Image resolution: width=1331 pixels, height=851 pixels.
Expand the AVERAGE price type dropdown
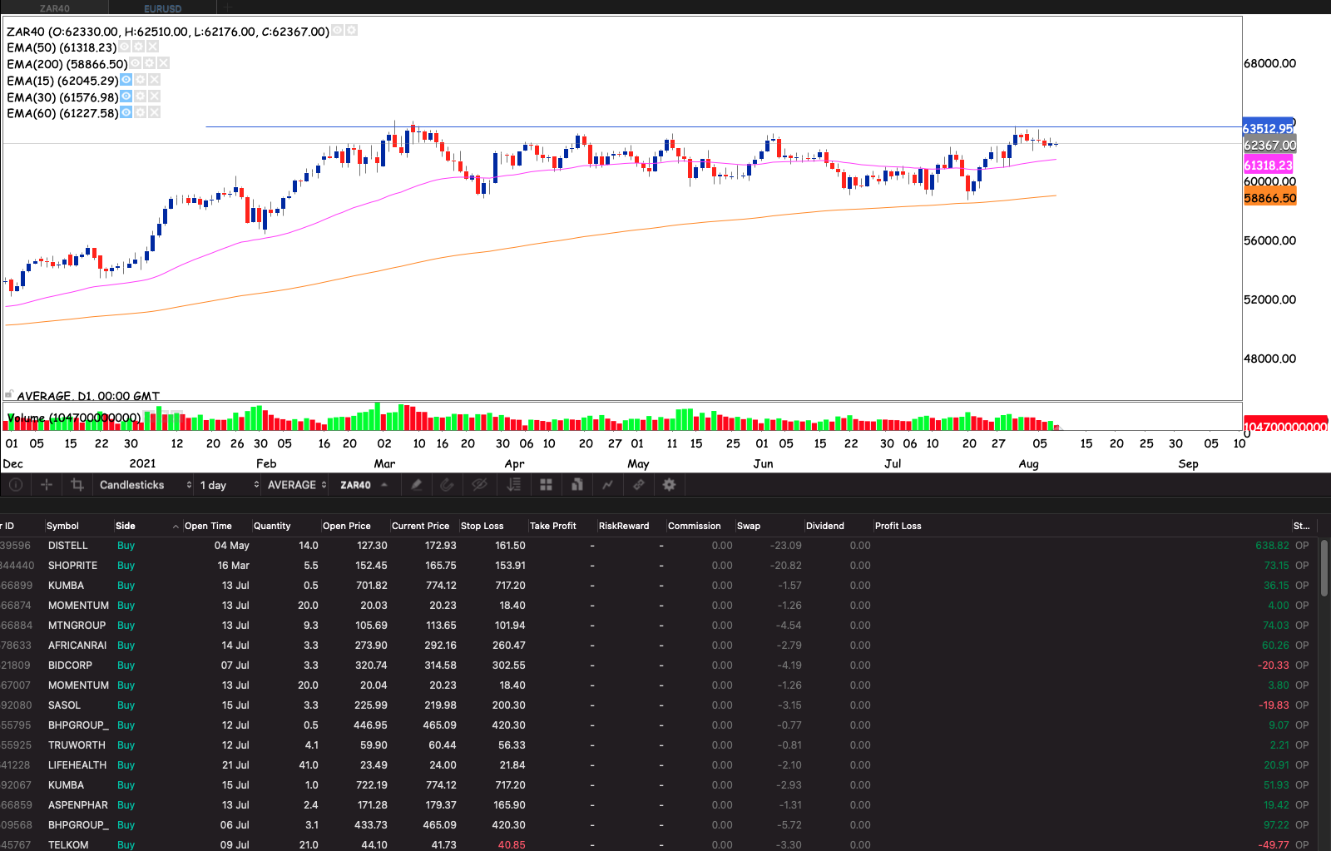(296, 485)
